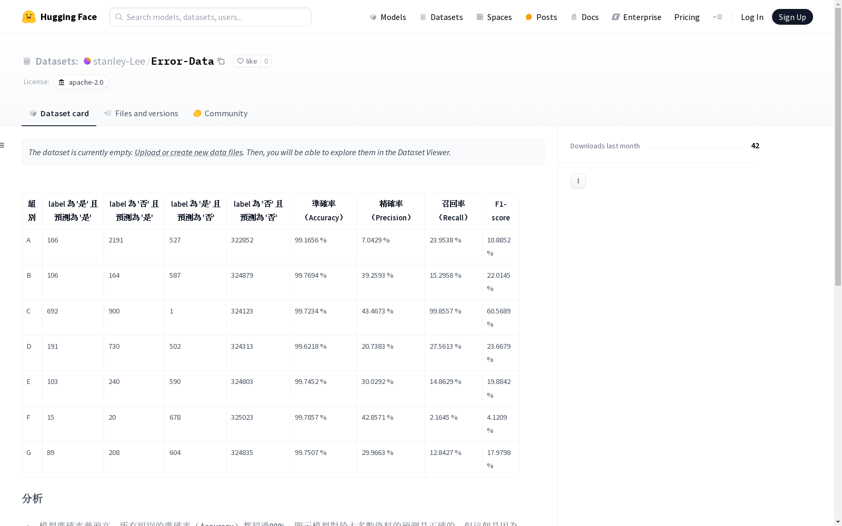Click the Datasets breadcrumb icon

(x=27, y=61)
